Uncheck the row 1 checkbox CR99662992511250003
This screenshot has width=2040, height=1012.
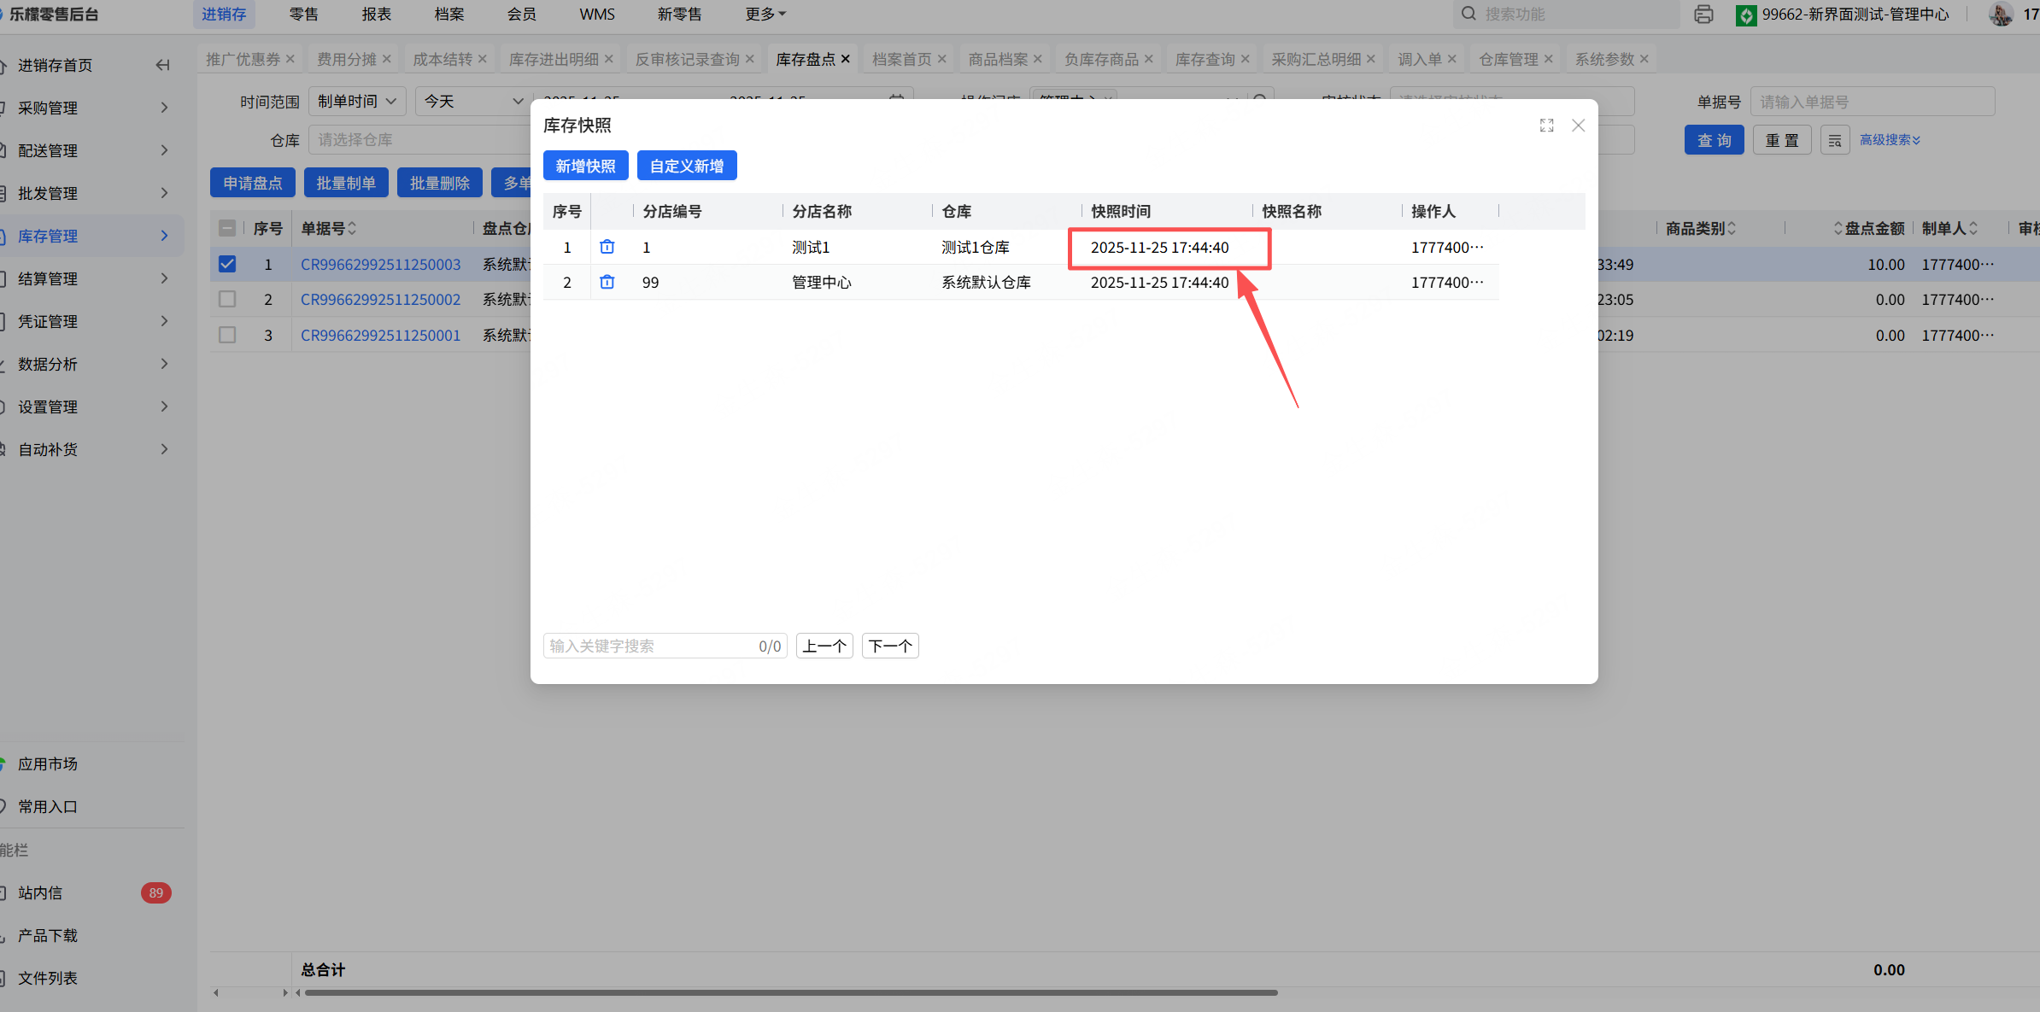coord(227,264)
